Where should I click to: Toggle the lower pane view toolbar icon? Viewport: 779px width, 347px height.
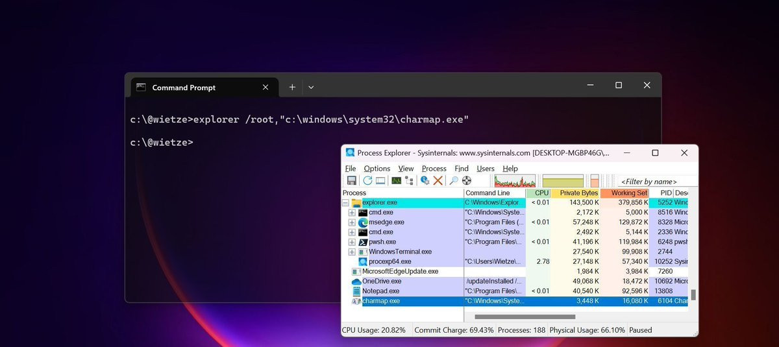pos(380,180)
